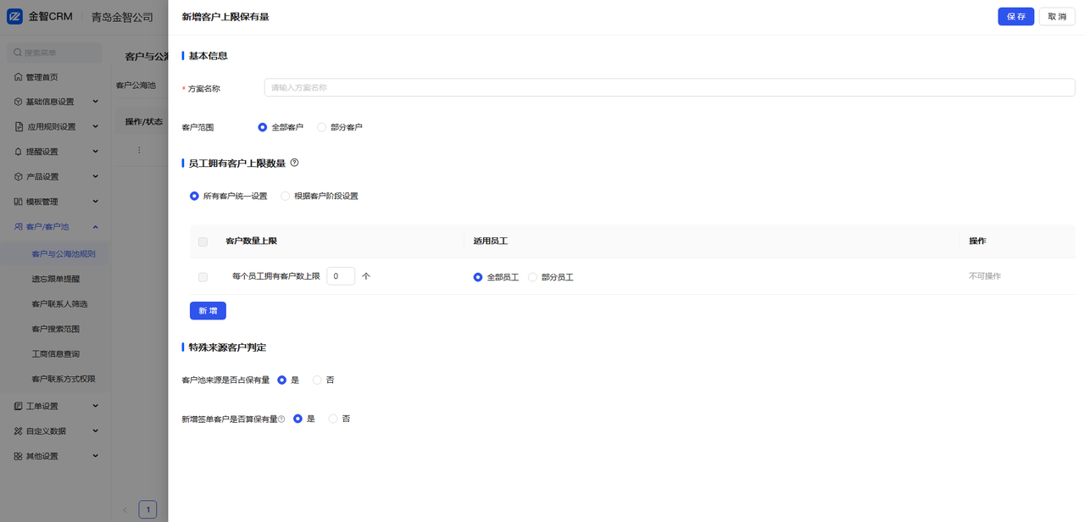Set 新增签单客户是否算保有量 to 否
Image resolution: width=1085 pixels, height=522 pixels.
coord(333,419)
